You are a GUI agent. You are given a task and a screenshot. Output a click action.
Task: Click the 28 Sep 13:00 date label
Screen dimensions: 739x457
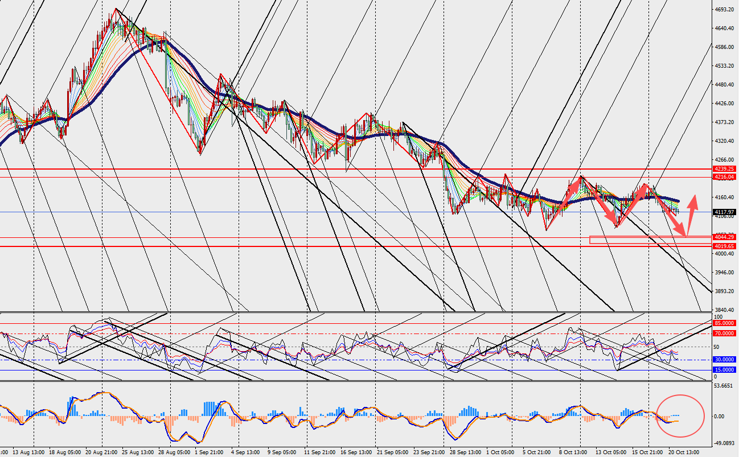point(466,452)
